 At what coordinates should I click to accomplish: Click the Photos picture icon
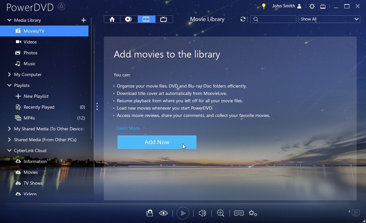coord(18,53)
